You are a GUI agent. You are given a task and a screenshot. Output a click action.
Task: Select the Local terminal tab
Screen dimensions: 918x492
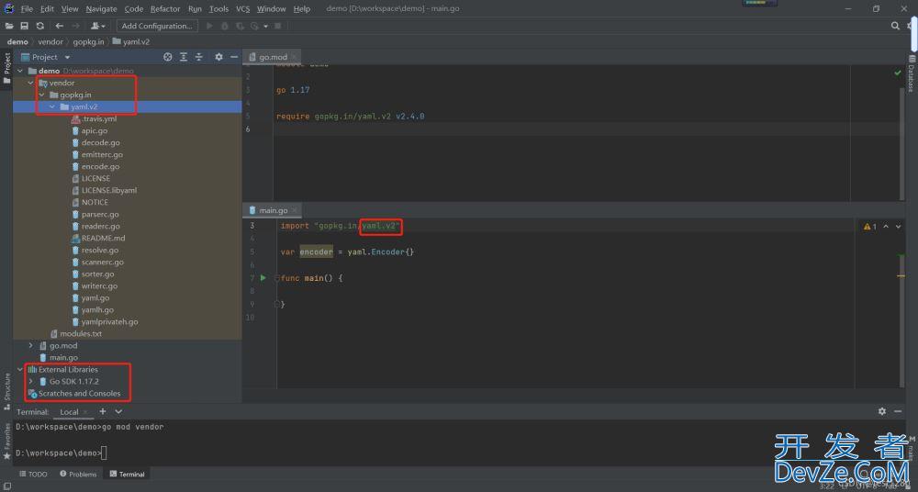pyautogui.click(x=69, y=412)
